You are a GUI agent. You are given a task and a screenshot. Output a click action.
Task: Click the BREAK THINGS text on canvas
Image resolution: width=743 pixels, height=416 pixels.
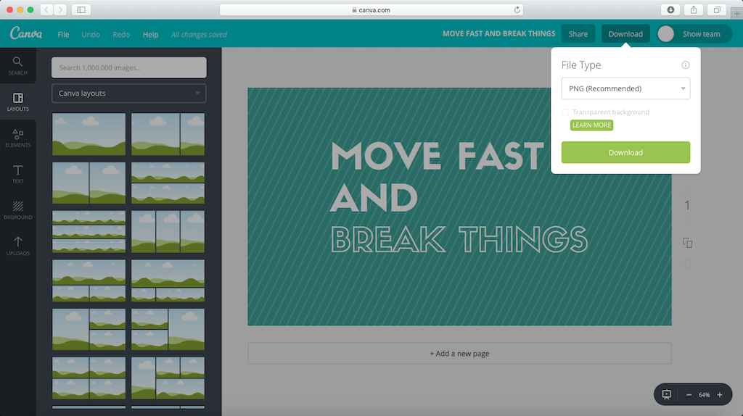[459, 239]
